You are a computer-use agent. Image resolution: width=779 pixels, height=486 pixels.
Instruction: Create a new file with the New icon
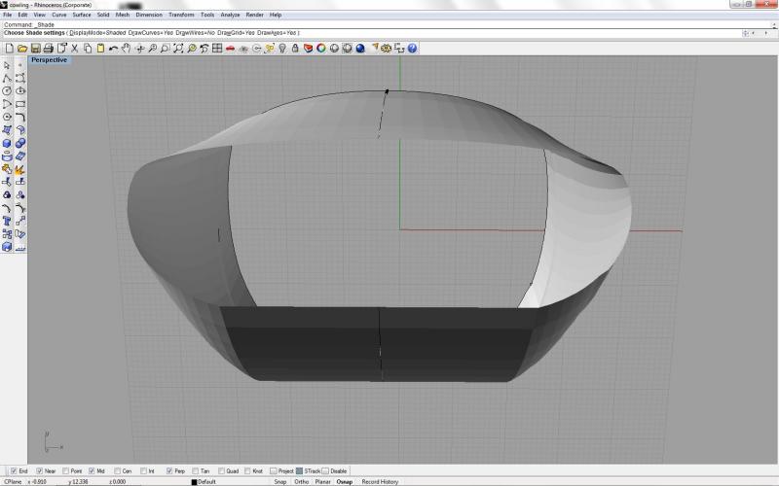click(9, 48)
